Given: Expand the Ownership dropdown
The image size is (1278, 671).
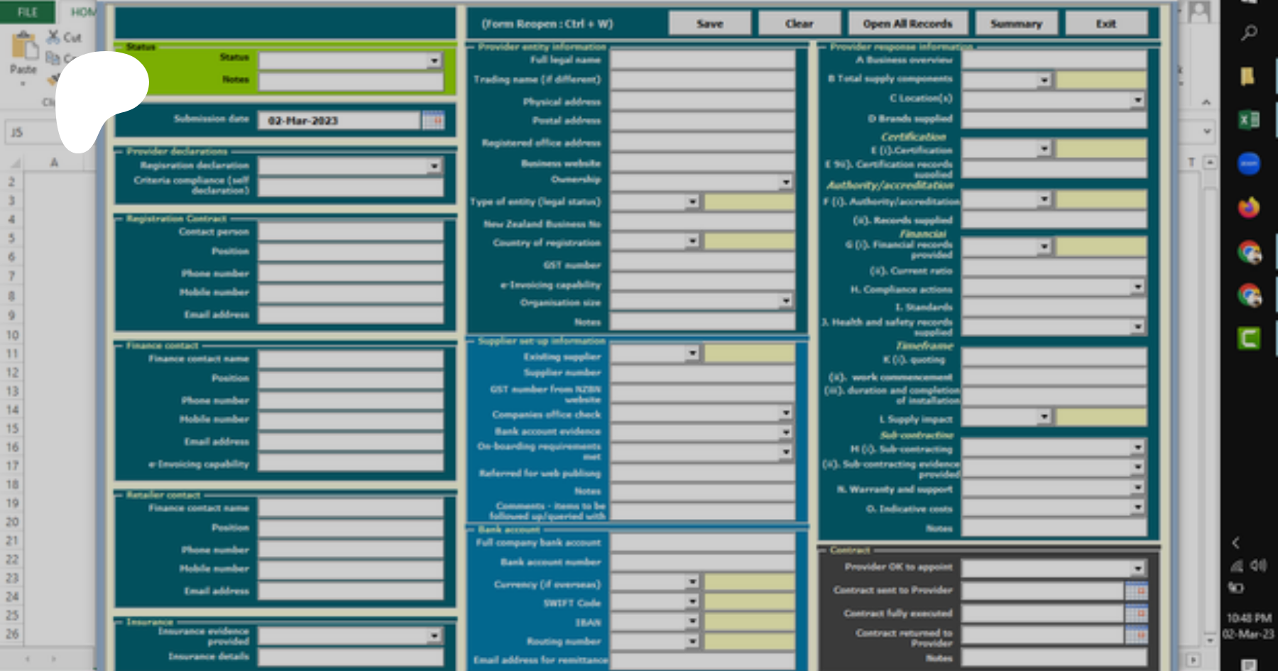Looking at the screenshot, I should [786, 182].
